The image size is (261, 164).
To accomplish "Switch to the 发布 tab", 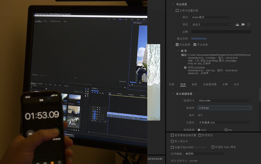I will point(236,84).
